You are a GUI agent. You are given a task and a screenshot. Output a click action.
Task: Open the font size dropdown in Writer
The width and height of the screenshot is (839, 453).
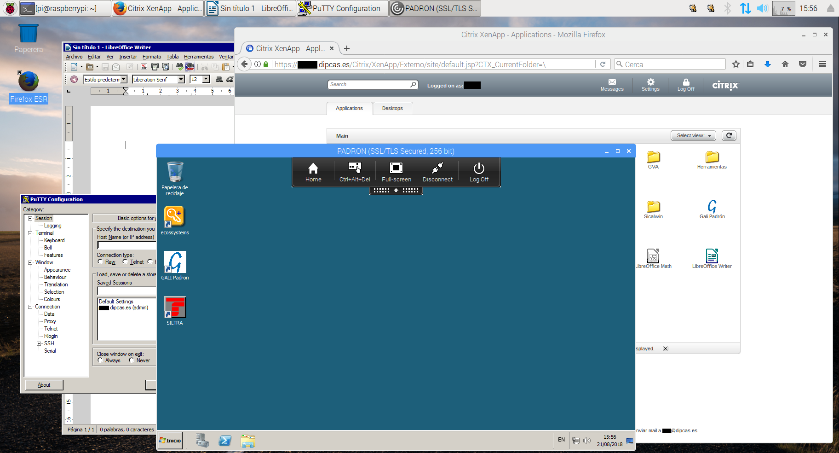click(x=206, y=79)
